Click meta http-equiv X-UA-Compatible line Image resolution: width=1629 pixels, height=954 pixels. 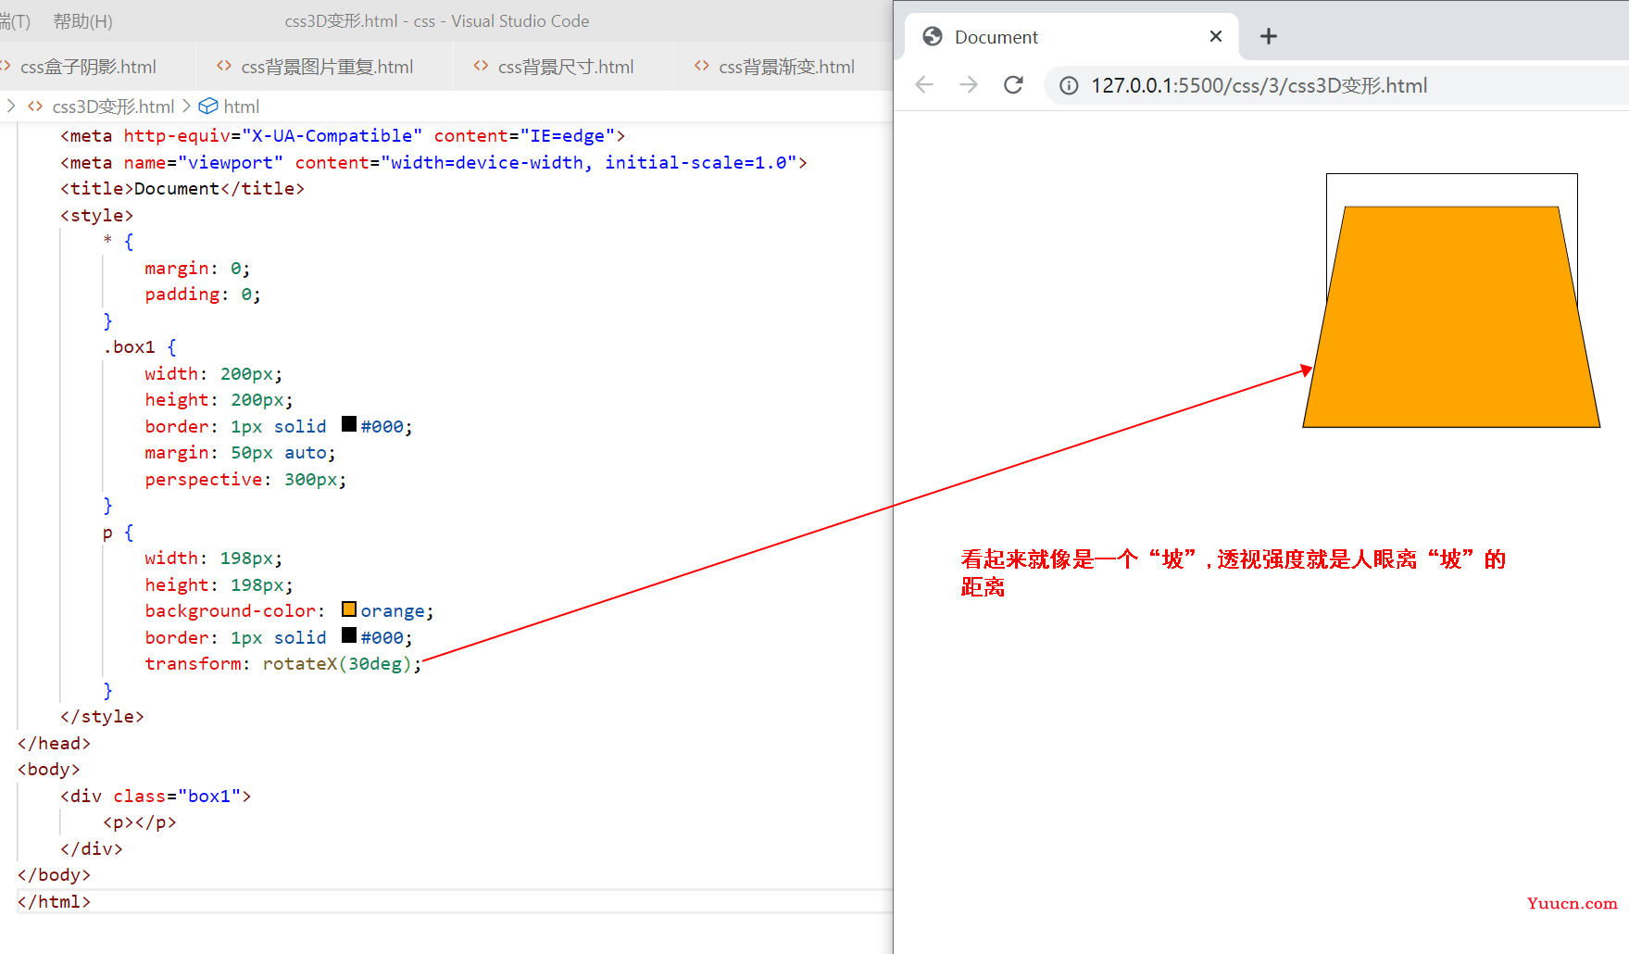pyautogui.click(x=343, y=136)
